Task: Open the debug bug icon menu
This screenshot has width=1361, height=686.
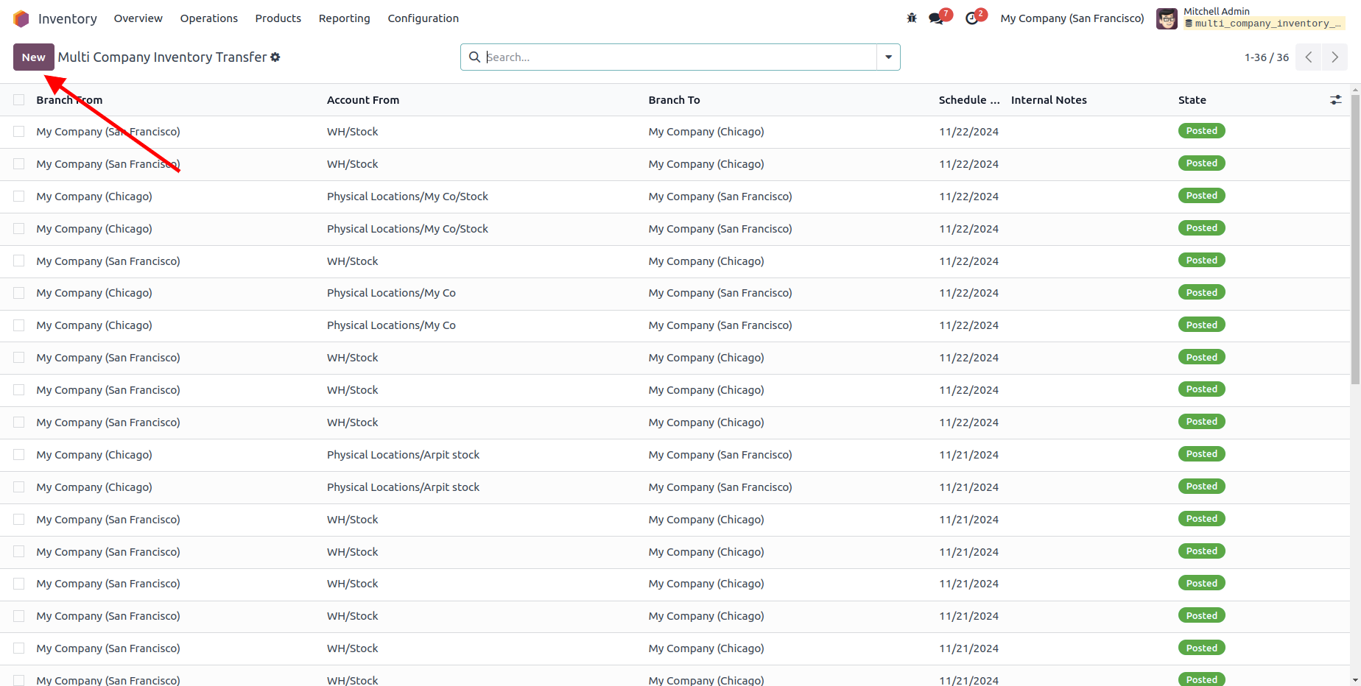Action: (x=912, y=18)
